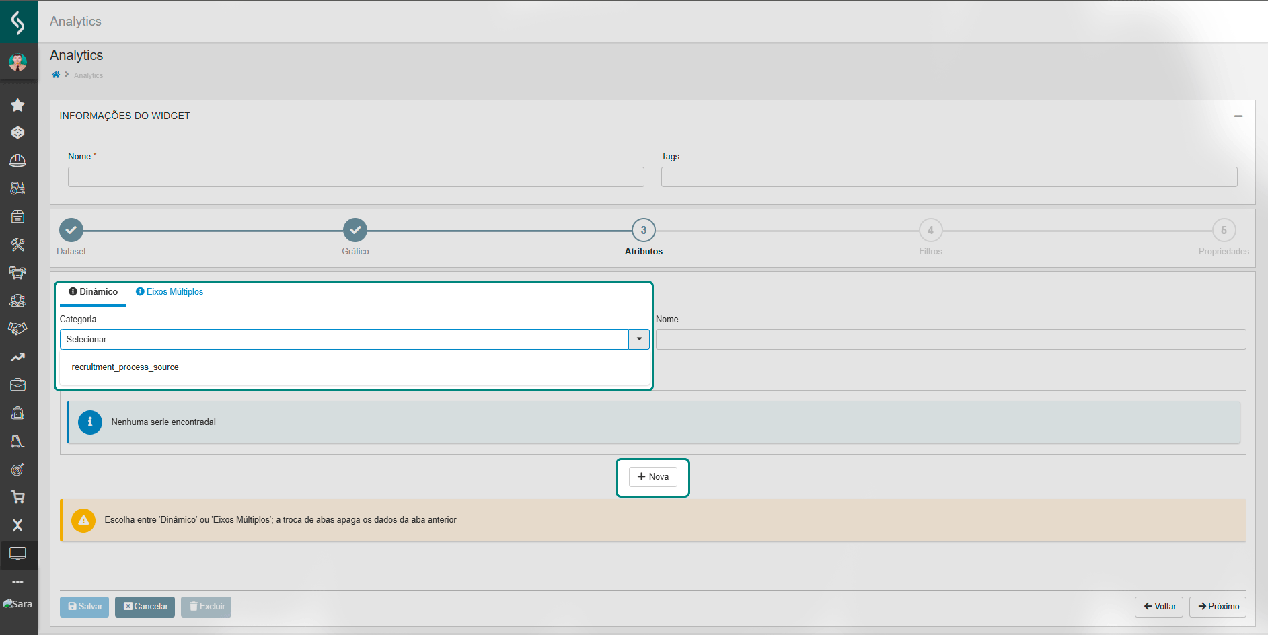This screenshot has width=1268, height=635.
Task: Click the Selecionar category search field
Action: [x=344, y=339]
